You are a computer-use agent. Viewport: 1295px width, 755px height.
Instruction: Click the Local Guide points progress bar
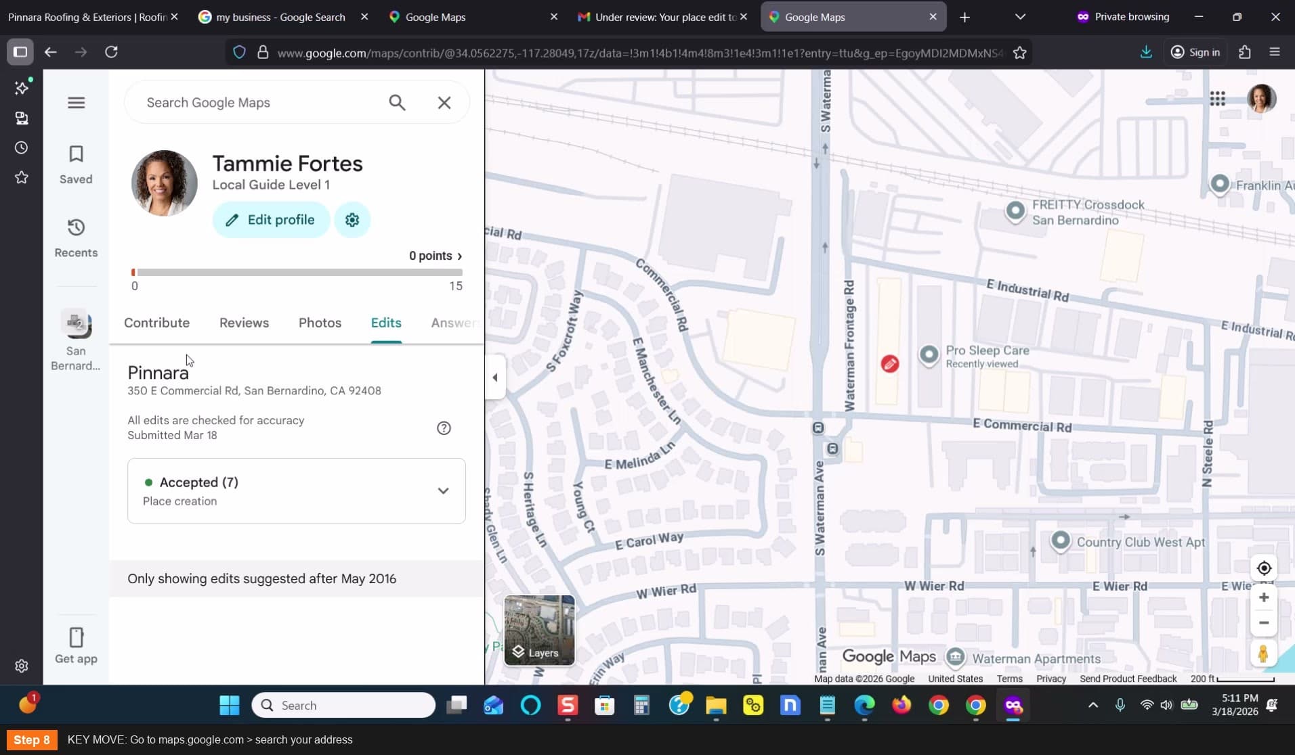tap(297, 273)
